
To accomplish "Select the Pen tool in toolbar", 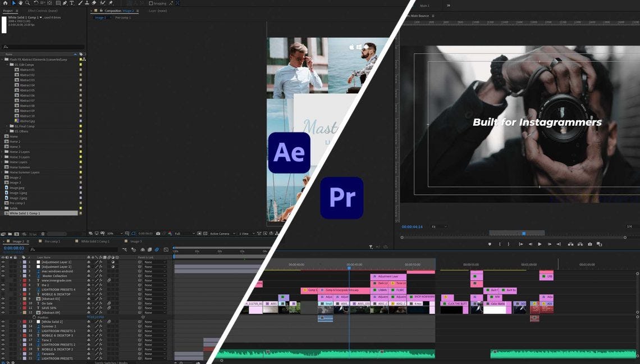I will coord(65,3).
